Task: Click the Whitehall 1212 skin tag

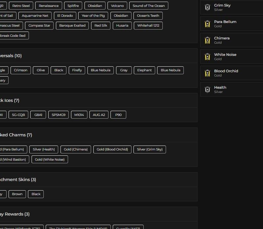Action: 148,25
